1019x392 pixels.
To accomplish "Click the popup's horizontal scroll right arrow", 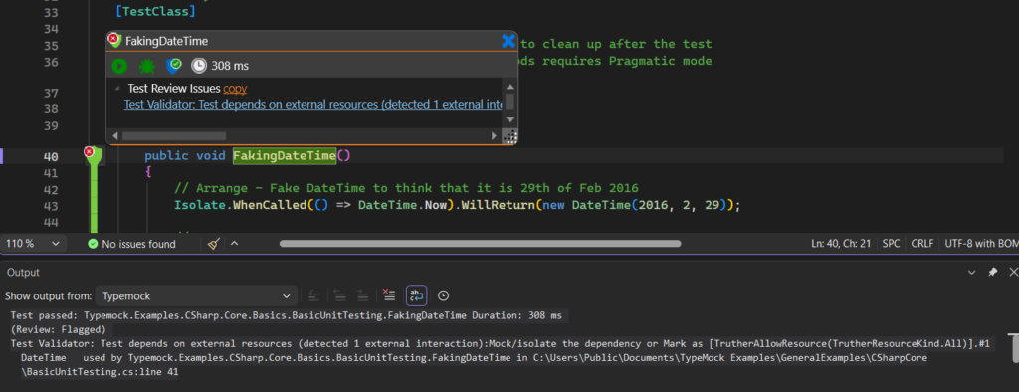I will [x=494, y=136].
